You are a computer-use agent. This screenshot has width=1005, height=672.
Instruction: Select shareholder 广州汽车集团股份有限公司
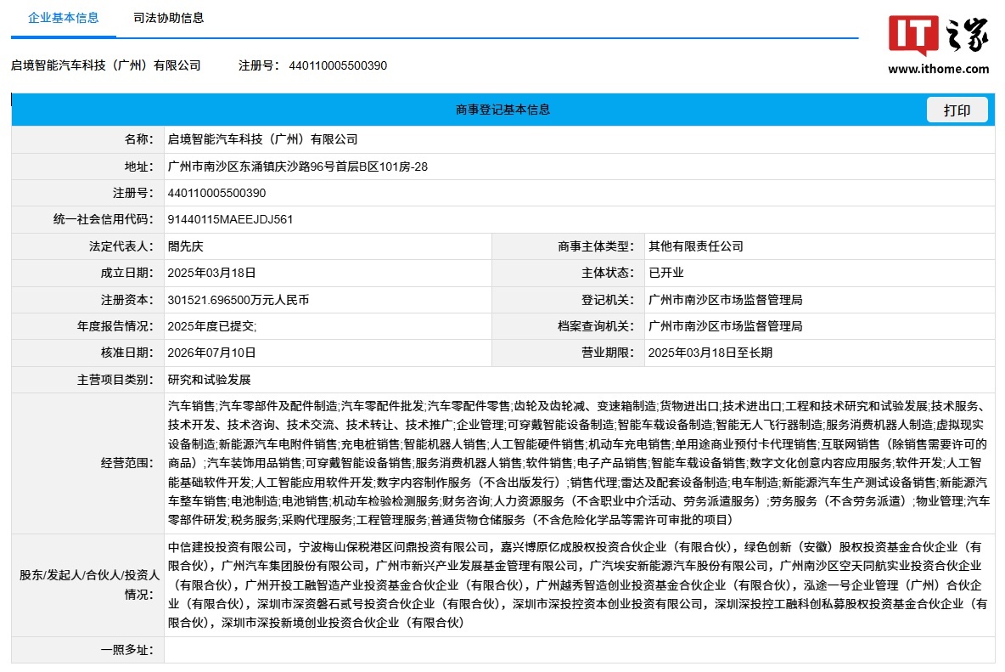point(293,566)
